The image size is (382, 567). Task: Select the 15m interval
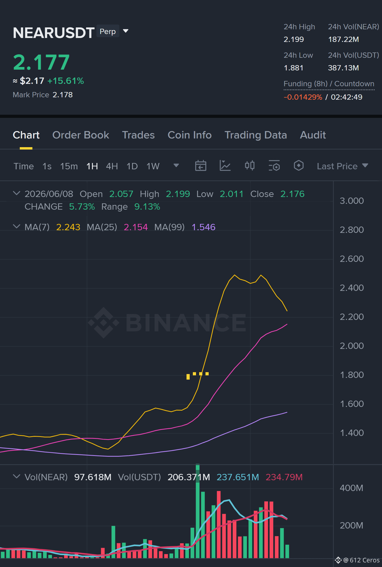pyautogui.click(x=69, y=166)
